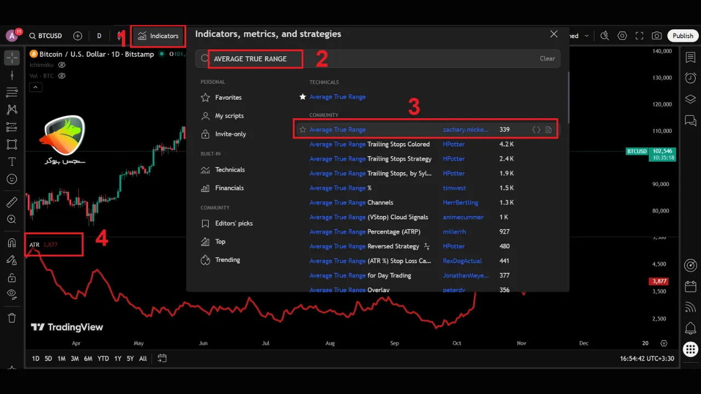
Task: Open the Technicals category
Action: click(229, 170)
